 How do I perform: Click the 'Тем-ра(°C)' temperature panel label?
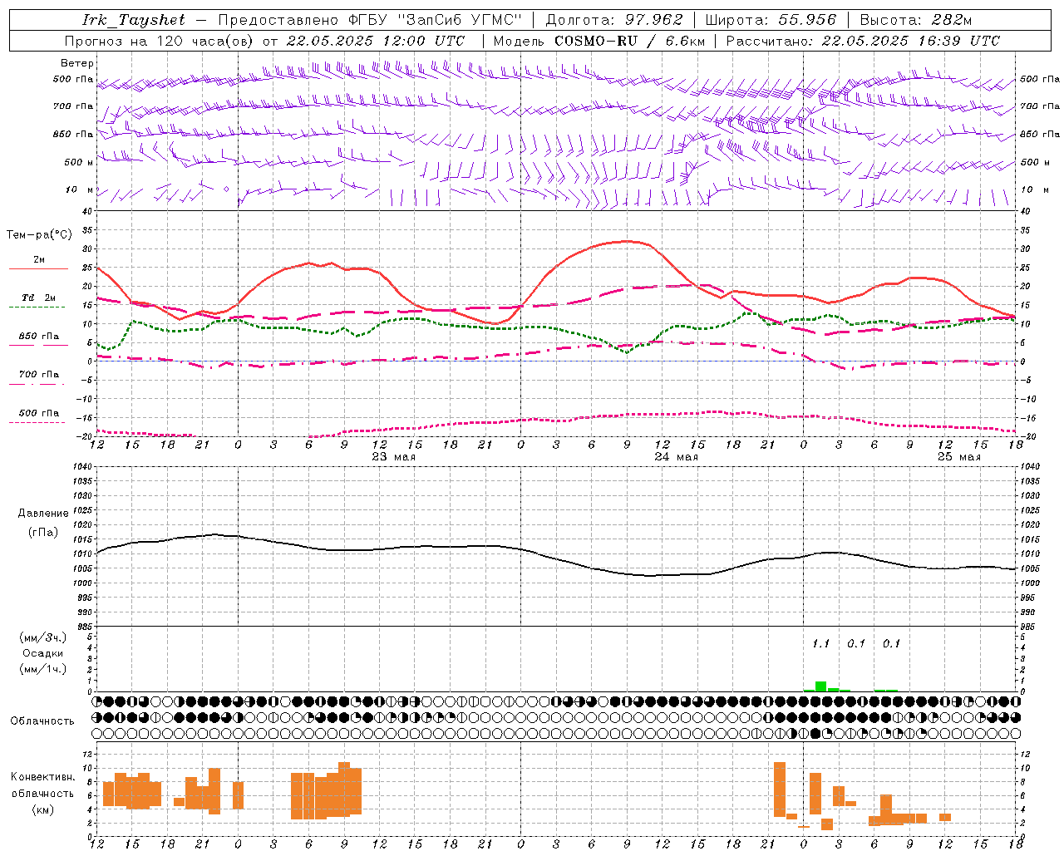39,235
